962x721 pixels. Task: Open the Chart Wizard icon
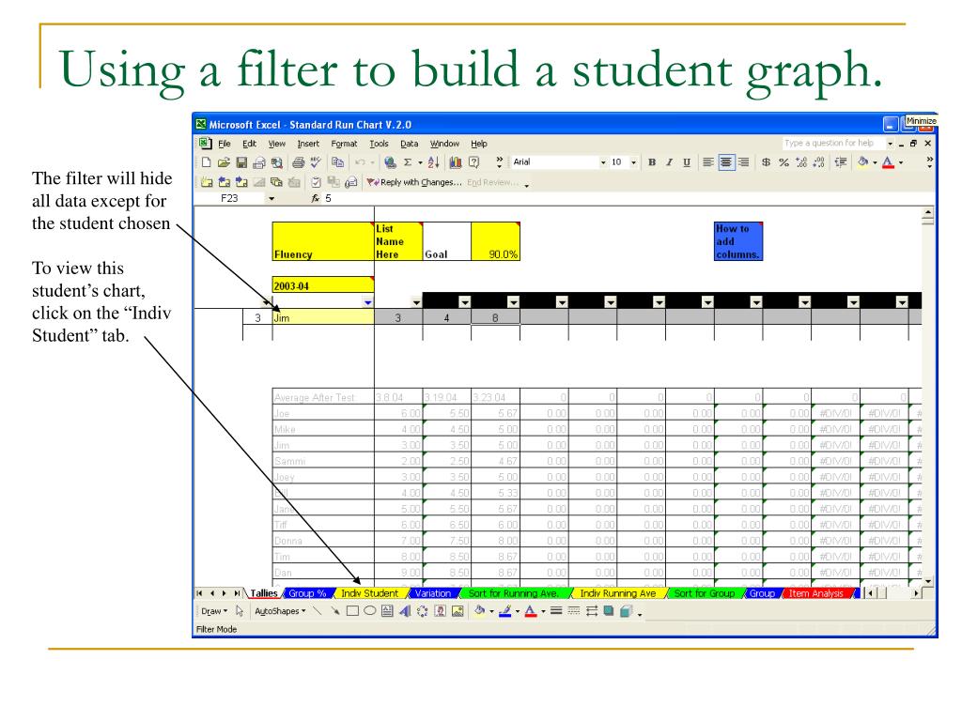point(456,162)
